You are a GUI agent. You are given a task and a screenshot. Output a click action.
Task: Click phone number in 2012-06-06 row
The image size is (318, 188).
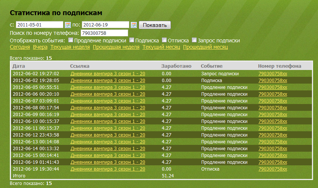click(273, 94)
